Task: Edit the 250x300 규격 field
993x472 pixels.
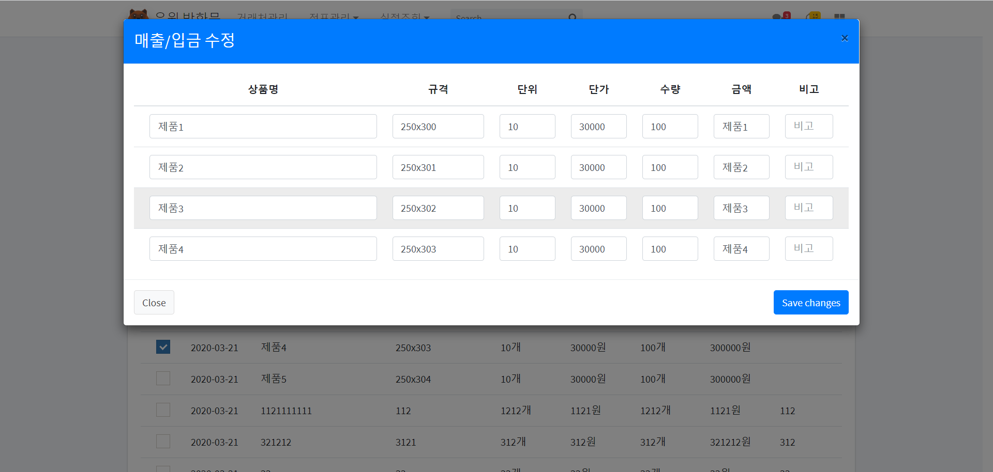Action: pyautogui.click(x=438, y=127)
